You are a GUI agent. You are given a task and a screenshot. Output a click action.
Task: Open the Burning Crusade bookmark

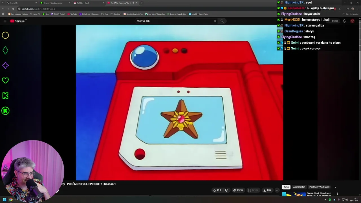click(x=176, y=14)
